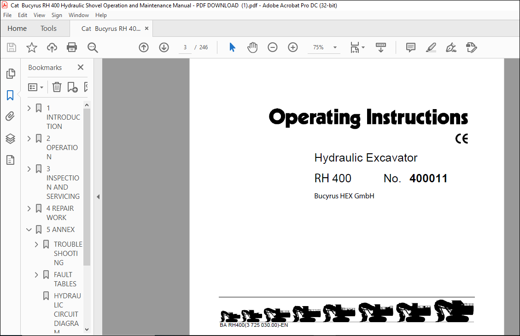
Task: Open the Sign menu
Action: tap(57, 15)
